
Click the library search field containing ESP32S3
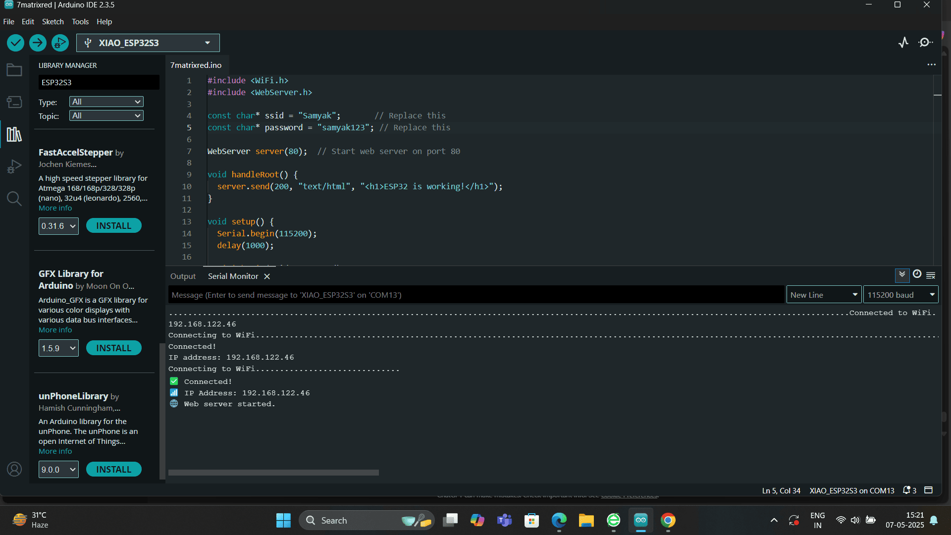(99, 82)
